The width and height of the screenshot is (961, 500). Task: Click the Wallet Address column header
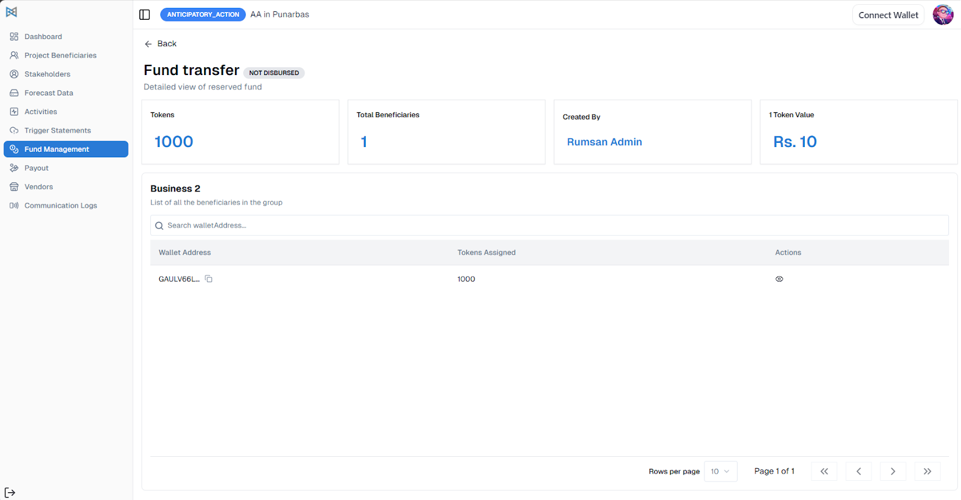[184, 253]
